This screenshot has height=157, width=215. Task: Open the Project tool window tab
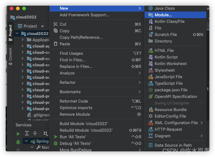point(10,33)
